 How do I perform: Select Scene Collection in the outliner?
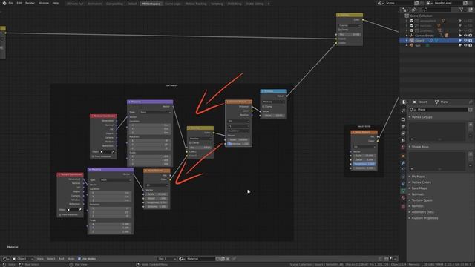[x=421, y=16]
